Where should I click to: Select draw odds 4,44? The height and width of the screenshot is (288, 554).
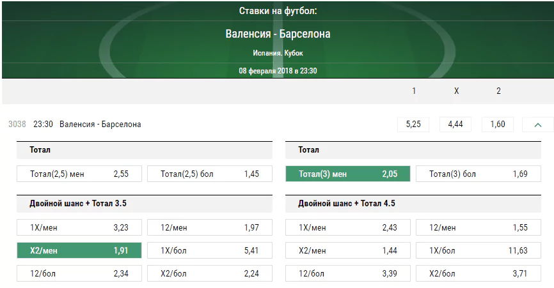[x=455, y=125]
